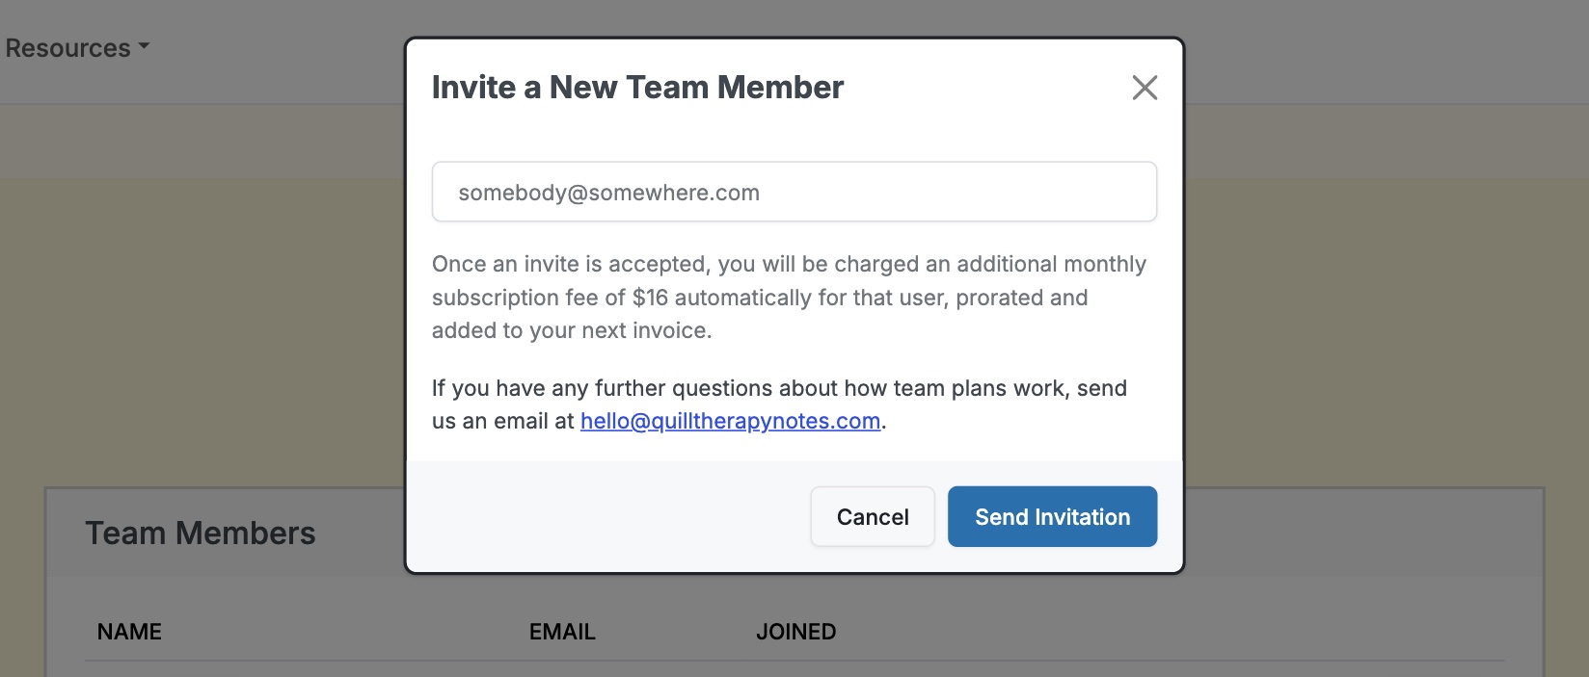Open the hello@quilltherapynotes.com email link
This screenshot has height=677, width=1589.
click(730, 421)
